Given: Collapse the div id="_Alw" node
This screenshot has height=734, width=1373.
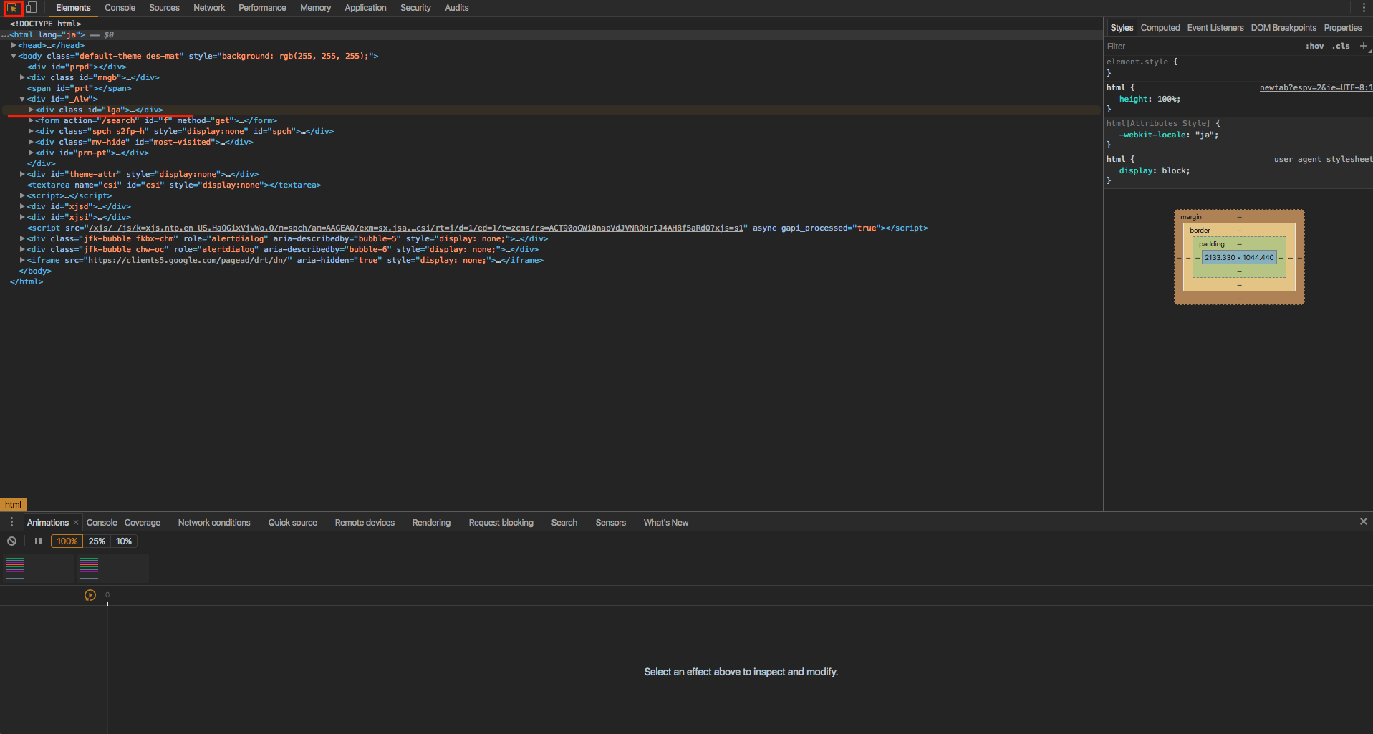Looking at the screenshot, I should (22, 99).
